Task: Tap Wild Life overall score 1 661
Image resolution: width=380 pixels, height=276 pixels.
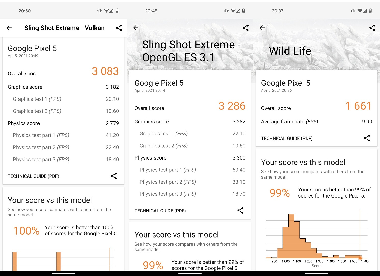Action: coord(359,106)
